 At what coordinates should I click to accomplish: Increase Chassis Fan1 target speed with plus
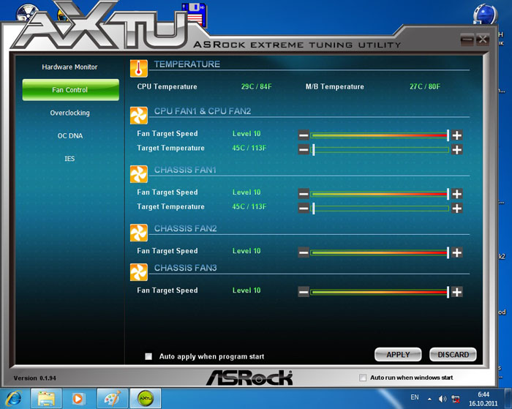click(x=457, y=194)
